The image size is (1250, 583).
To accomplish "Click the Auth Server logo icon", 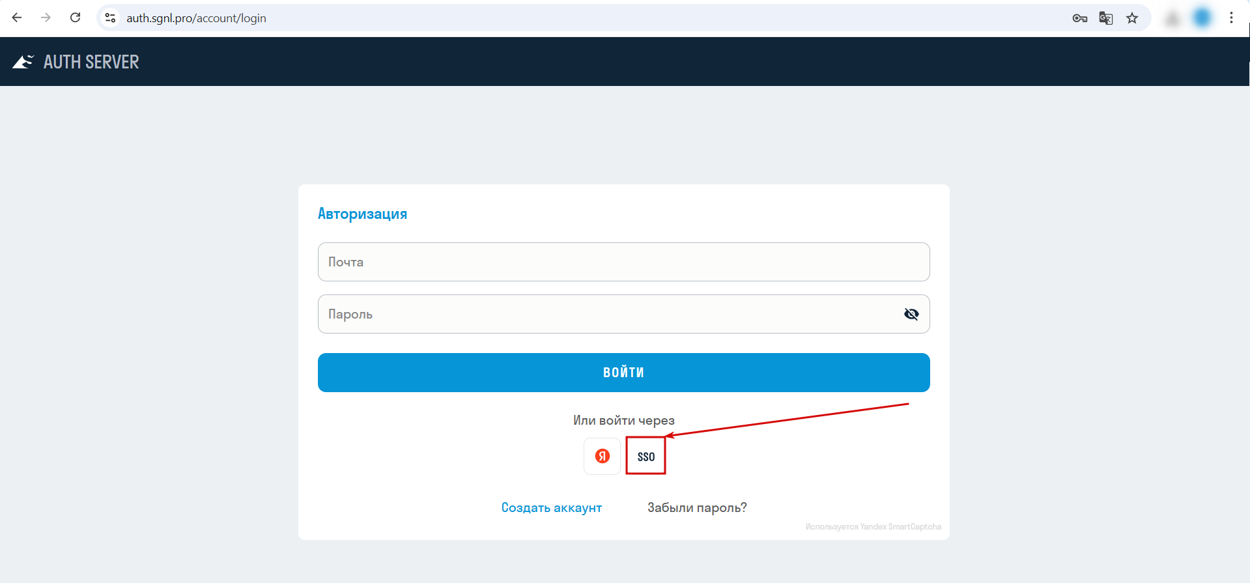I will click(x=23, y=62).
